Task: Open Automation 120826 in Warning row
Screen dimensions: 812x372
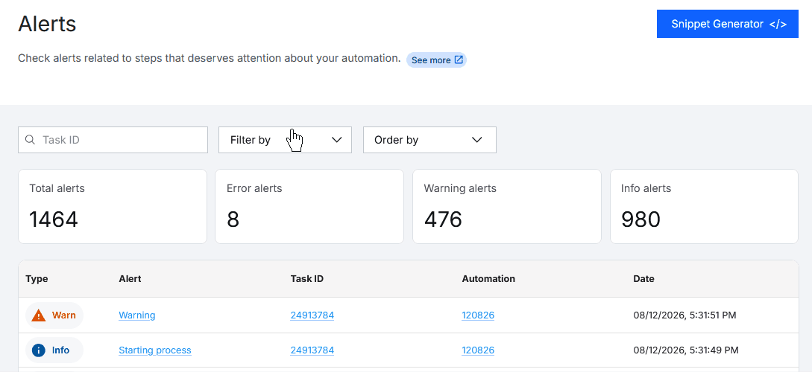Action: click(478, 315)
